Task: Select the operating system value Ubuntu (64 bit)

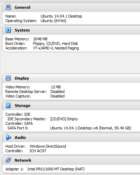Action: [54, 21]
